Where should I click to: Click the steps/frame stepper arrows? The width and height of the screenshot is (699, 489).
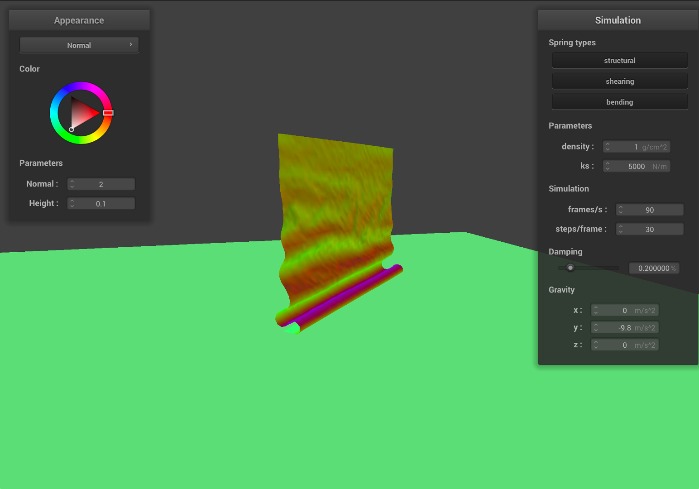coord(621,230)
